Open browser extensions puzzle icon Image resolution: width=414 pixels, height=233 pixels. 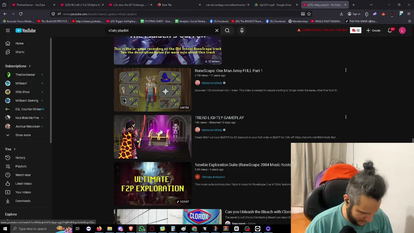tap(366, 14)
